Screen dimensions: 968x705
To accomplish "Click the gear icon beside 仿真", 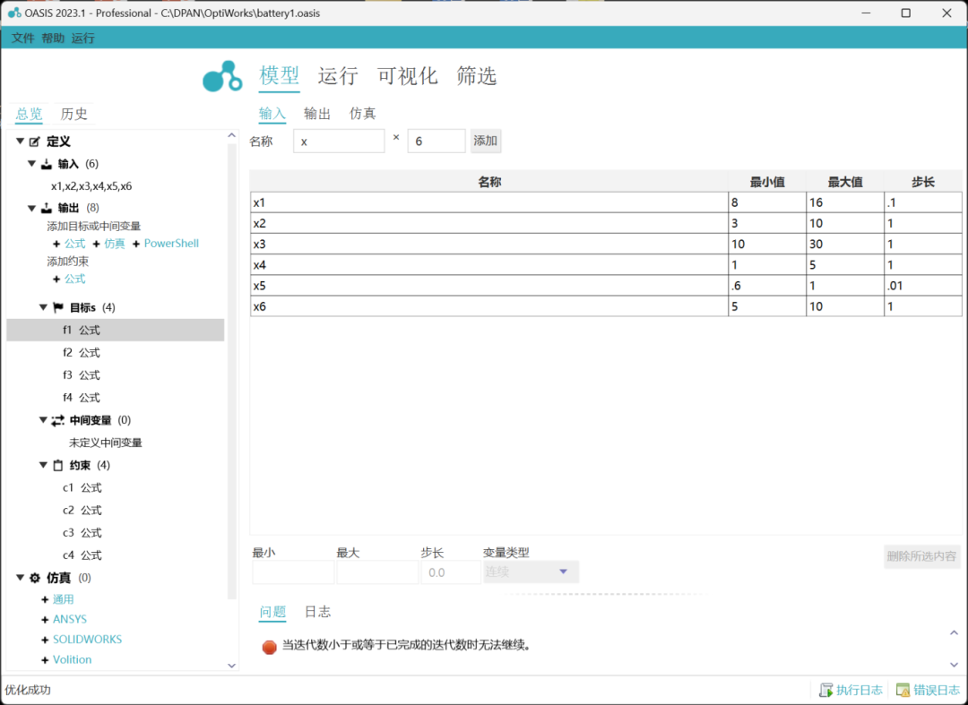I will pyautogui.click(x=35, y=578).
